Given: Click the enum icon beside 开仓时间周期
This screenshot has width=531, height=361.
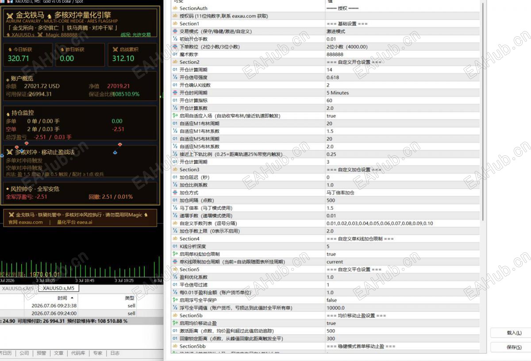Looking at the screenshot, I should tap(175, 93).
